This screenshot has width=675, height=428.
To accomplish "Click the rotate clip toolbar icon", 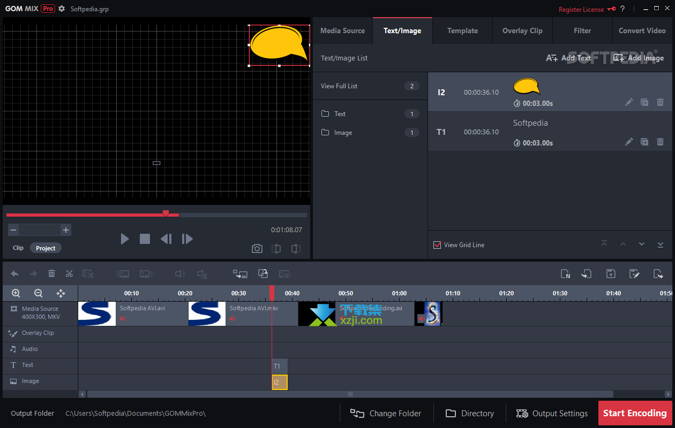I will coord(263,273).
